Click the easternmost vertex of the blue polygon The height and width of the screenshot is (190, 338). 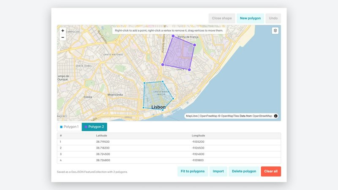(x=173, y=99)
